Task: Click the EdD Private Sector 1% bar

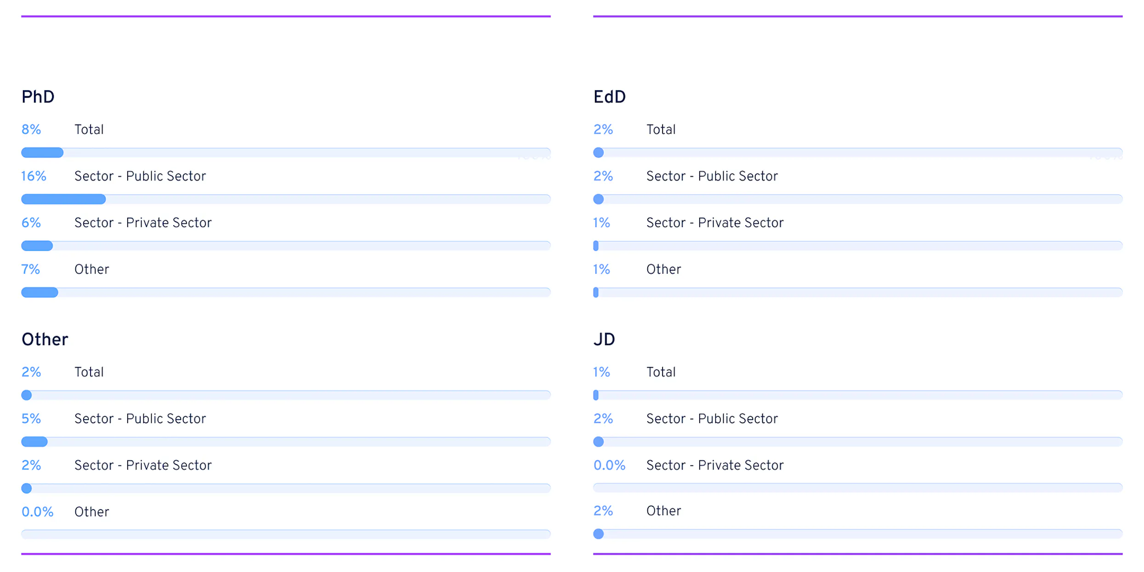Action: pos(858,246)
